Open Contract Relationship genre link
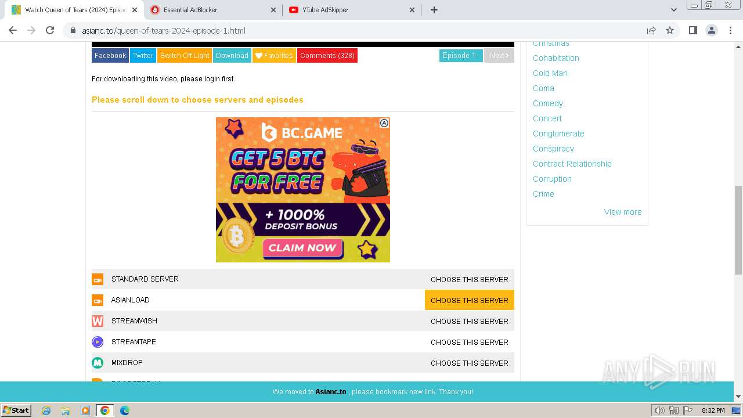743x418 pixels. point(572,164)
